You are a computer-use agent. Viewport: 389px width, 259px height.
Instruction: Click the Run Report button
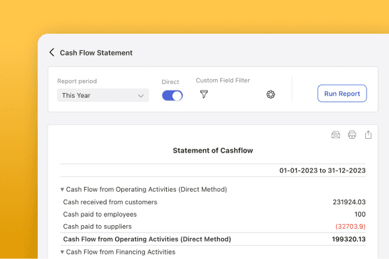coord(342,93)
